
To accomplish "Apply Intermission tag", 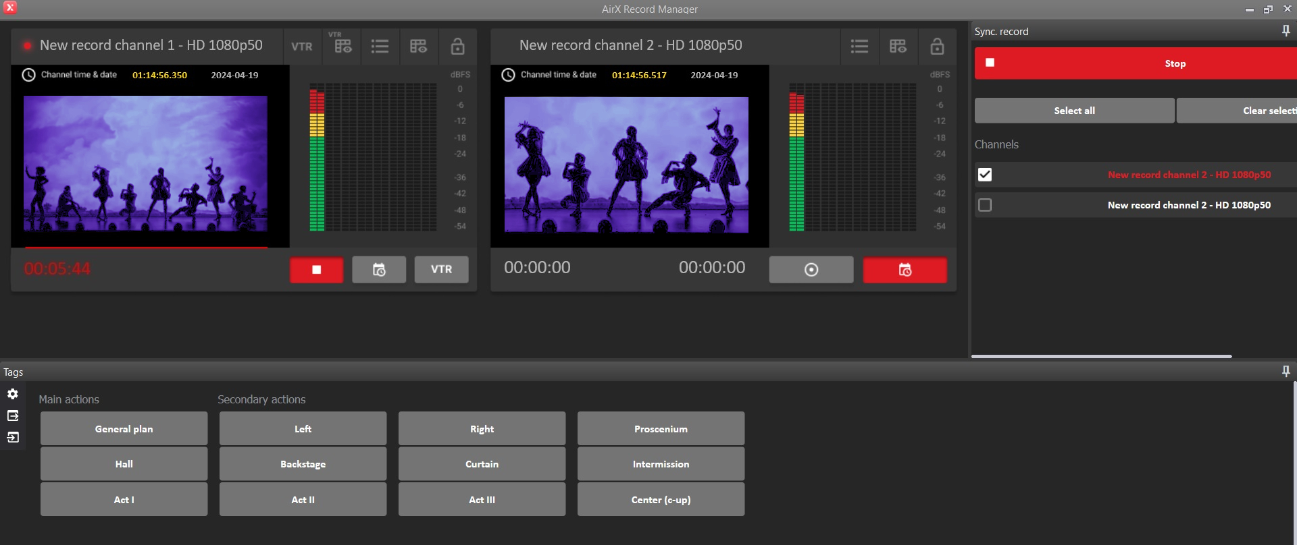I will point(661,464).
